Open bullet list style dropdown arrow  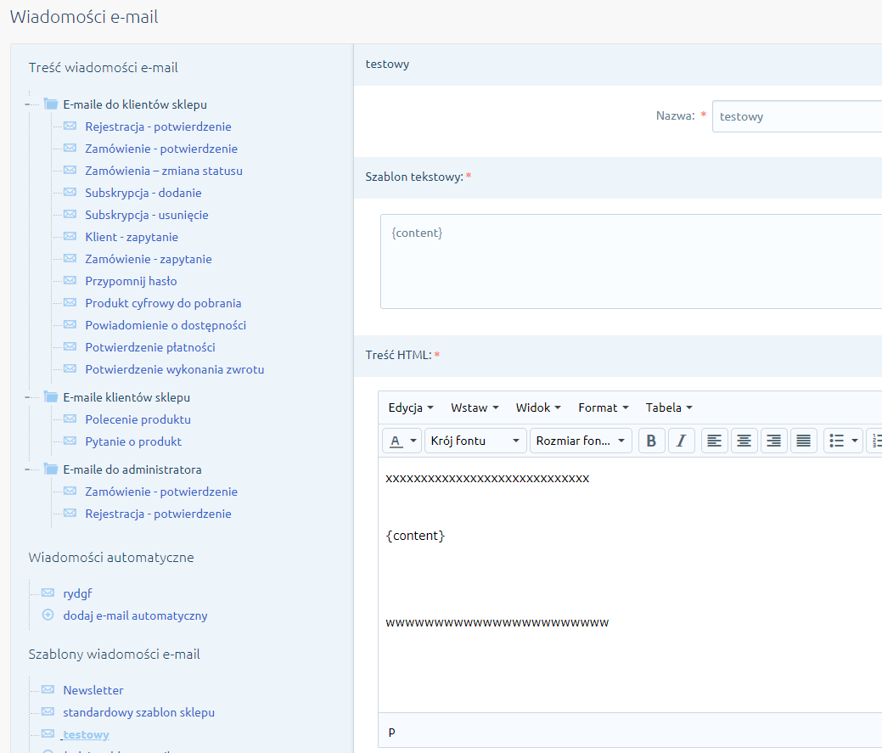(x=855, y=441)
